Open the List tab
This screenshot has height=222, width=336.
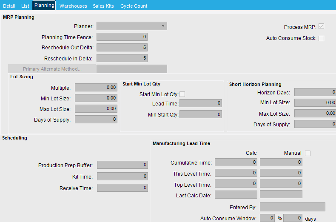tap(25, 6)
